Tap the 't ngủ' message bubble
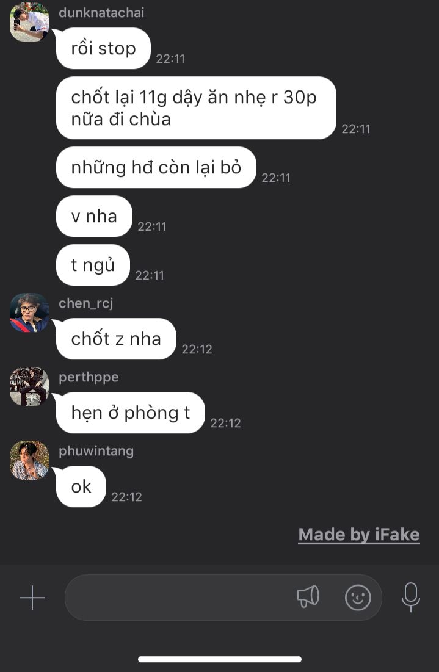Viewport: 439px width, 672px height. [x=93, y=265]
